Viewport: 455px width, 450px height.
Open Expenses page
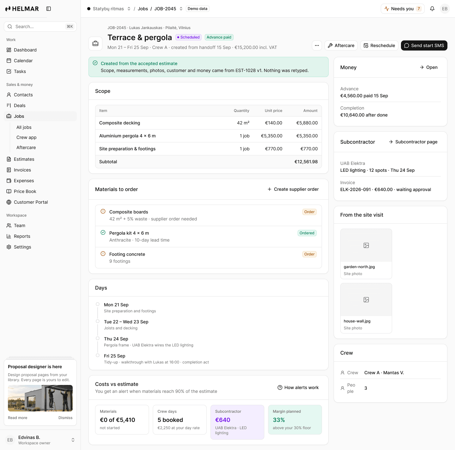40,181
